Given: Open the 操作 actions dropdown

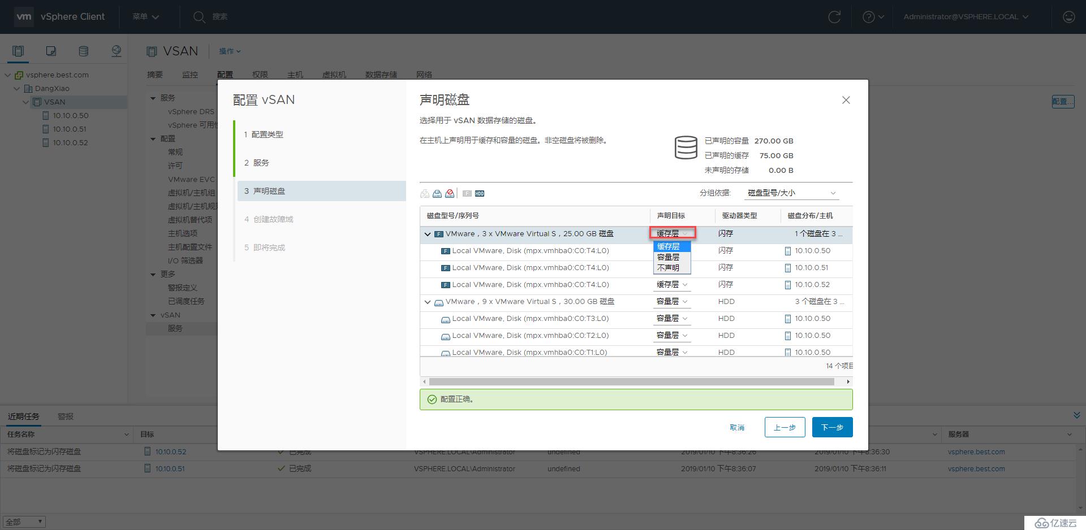Looking at the screenshot, I should tap(230, 51).
